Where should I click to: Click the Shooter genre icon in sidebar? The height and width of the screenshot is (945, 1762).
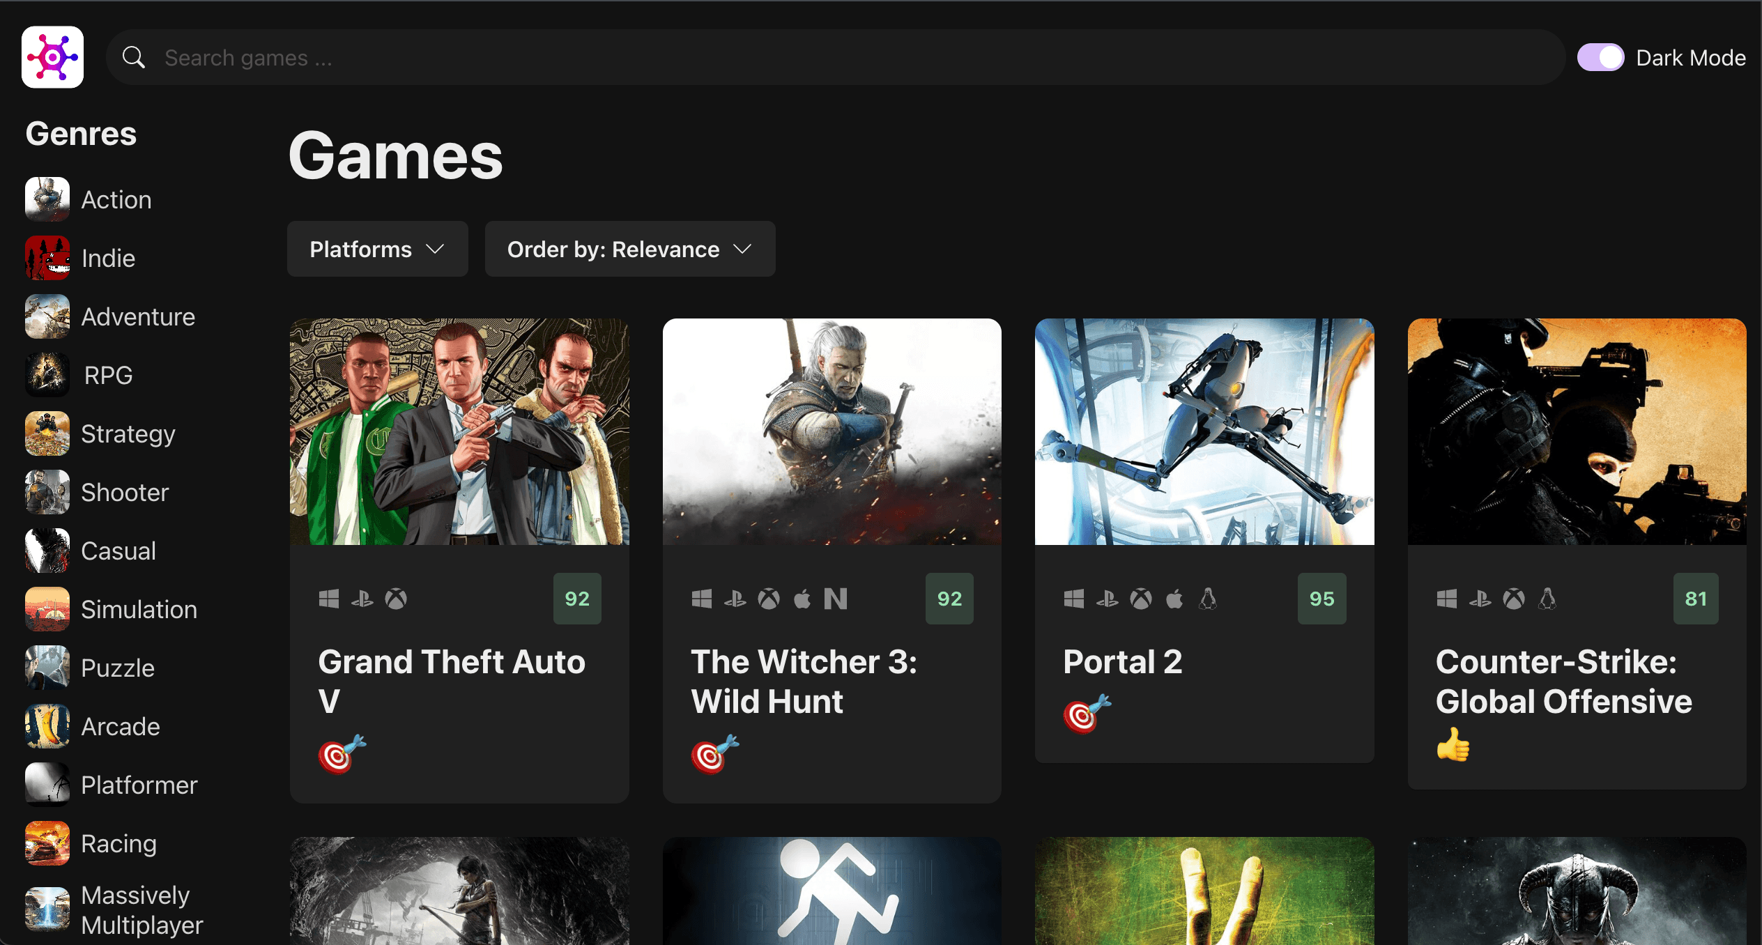(x=47, y=492)
